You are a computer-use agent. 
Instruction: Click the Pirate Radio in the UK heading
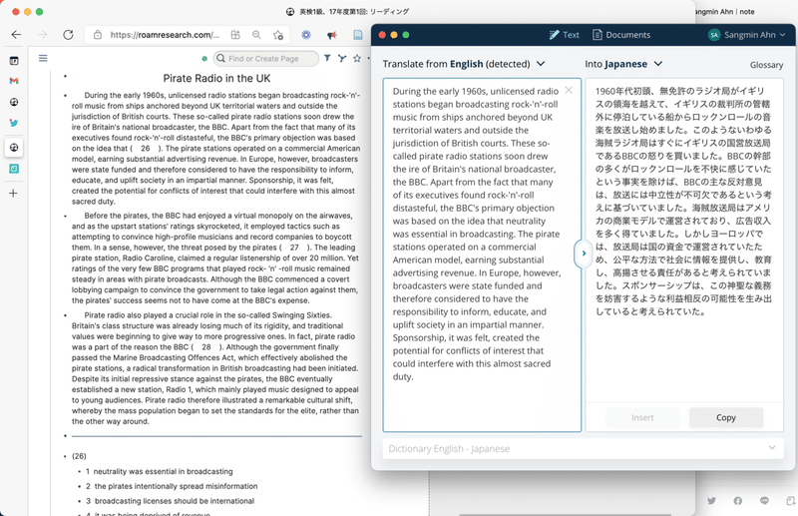pyautogui.click(x=216, y=79)
